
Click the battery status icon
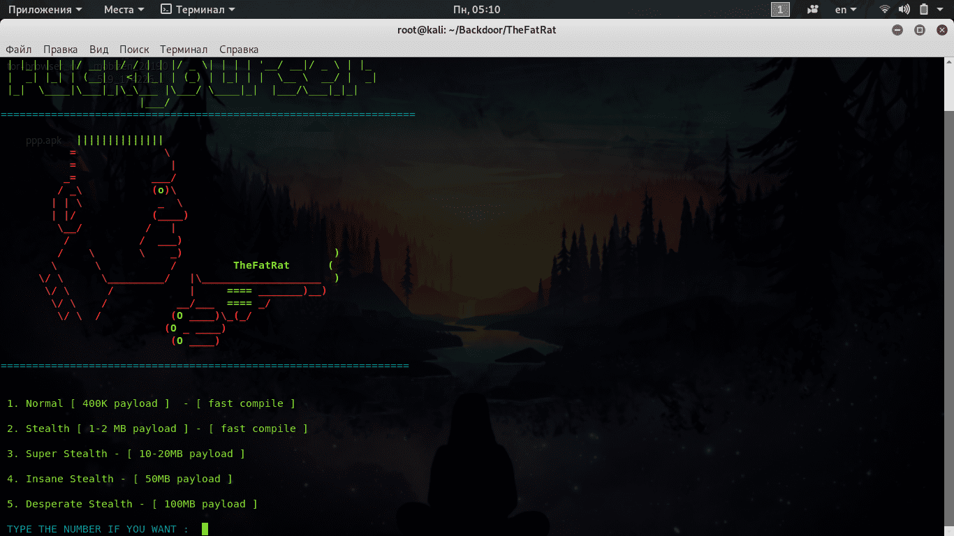923,10
